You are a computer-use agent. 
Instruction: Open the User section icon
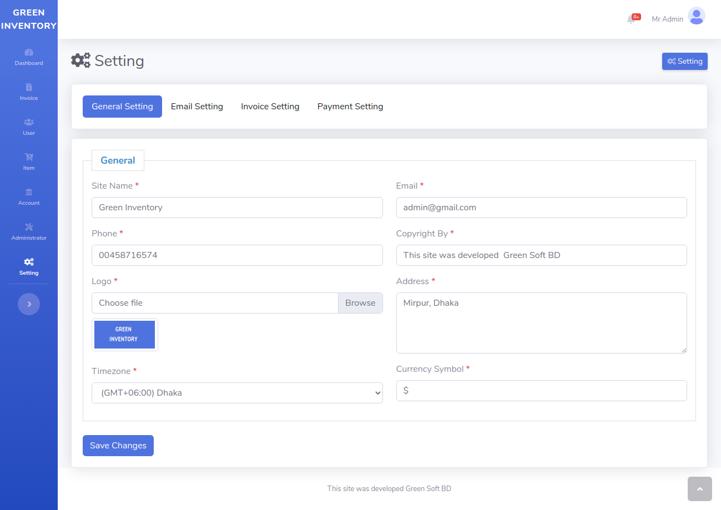pos(29,122)
